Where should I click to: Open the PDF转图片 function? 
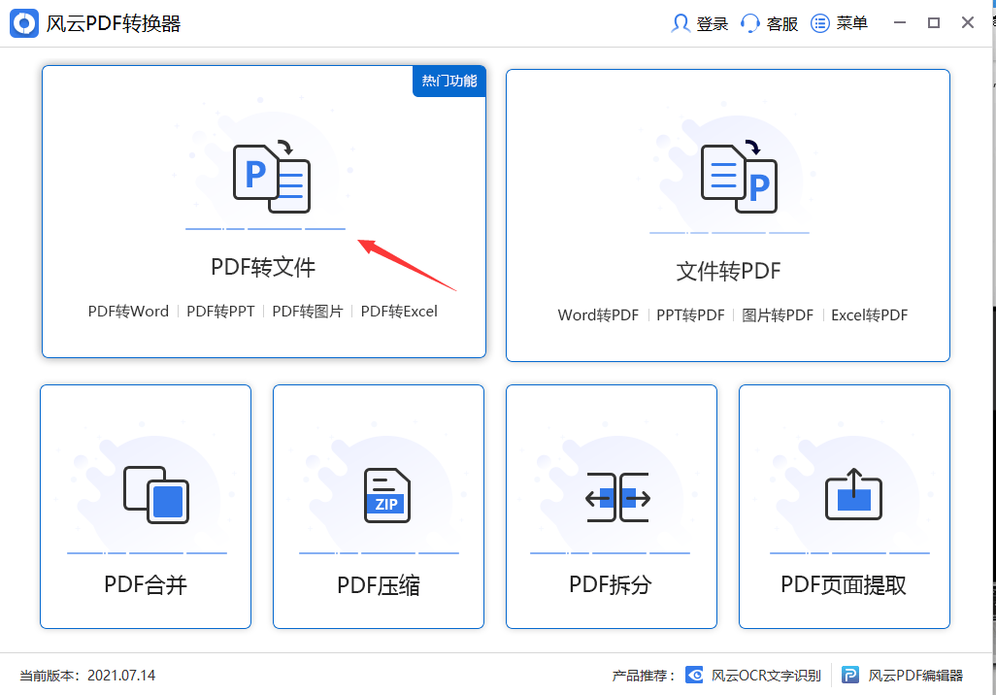(x=308, y=311)
